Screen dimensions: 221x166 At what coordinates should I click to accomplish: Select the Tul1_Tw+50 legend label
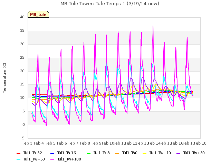click(34, 159)
